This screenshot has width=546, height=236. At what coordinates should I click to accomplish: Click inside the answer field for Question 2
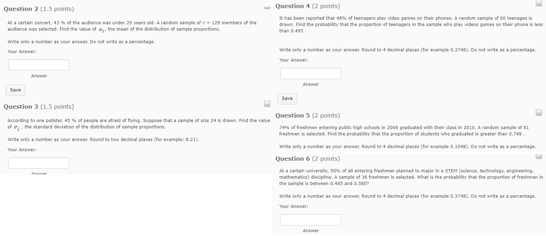pos(39,64)
